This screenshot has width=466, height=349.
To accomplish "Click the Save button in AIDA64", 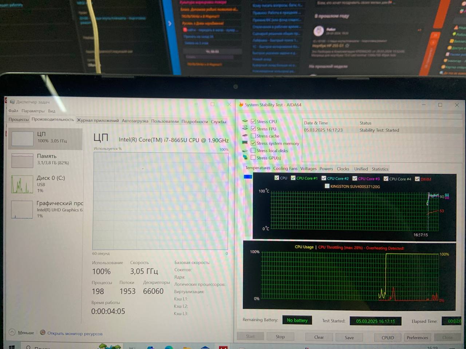I will pos(349,337).
